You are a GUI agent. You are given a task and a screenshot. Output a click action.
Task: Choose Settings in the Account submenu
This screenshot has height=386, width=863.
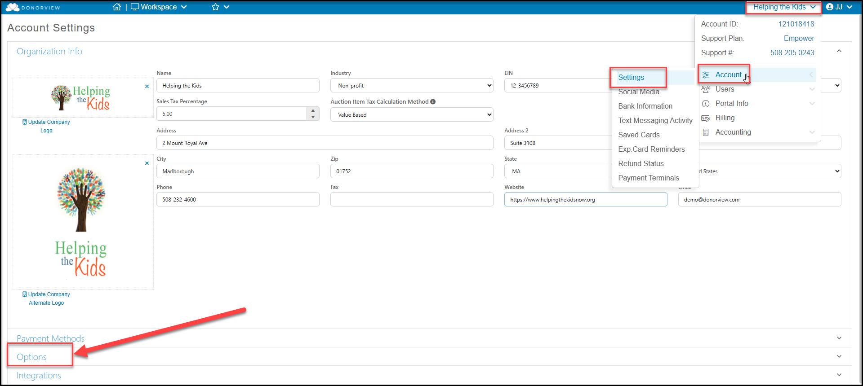[631, 77]
